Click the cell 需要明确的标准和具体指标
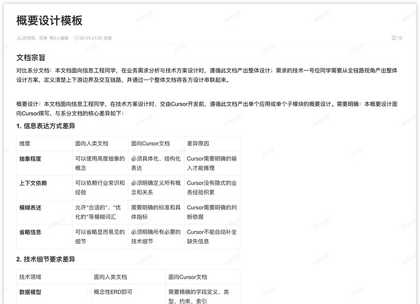The height and width of the screenshot is (304, 420). pos(156,212)
